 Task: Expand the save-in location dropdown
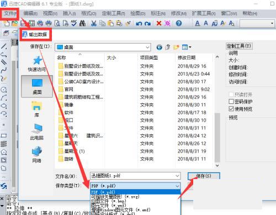(147, 48)
